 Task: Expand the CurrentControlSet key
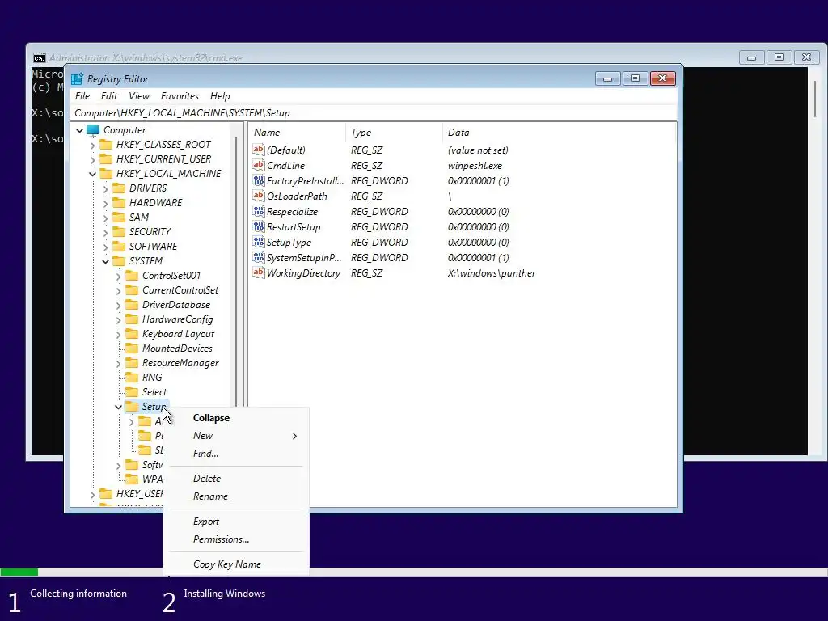click(x=118, y=290)
